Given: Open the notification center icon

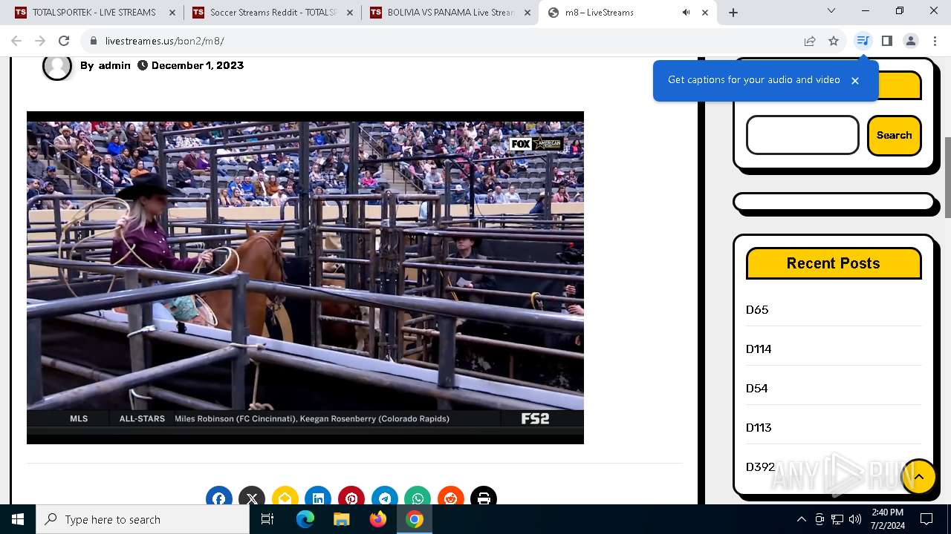Looking at the screenshot, I should pyautogui.click(x=926, y=519).
